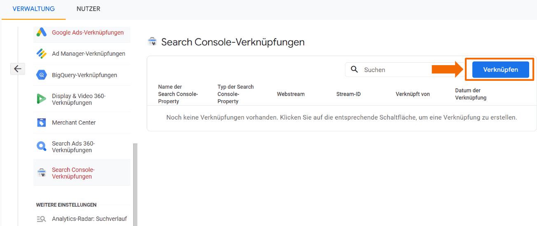The width and height of the screenshot is (537, 226).
Task: Click the 'Datum der Verknüpfung' column header
Action: point(471,94)
